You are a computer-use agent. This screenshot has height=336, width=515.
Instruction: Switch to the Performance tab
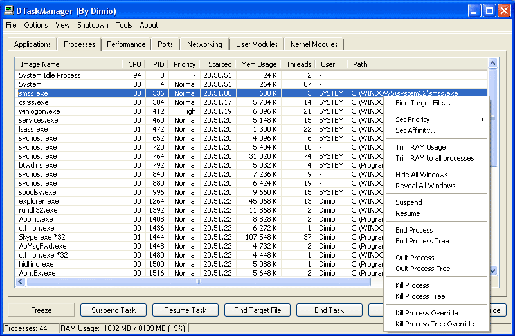[x=126, y=44]
